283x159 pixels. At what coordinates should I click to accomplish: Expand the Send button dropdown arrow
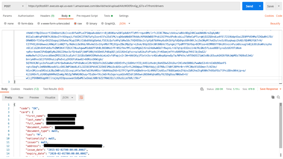(260, 6)
